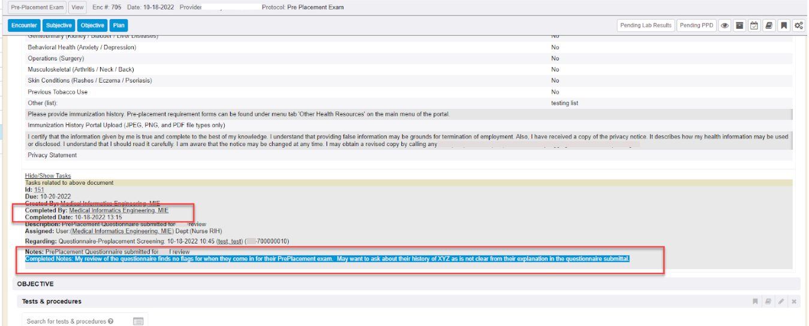The image size is (809, 326).
Task: Click the bookmark icon in top toolbar
Action: [x=784, y=26]
